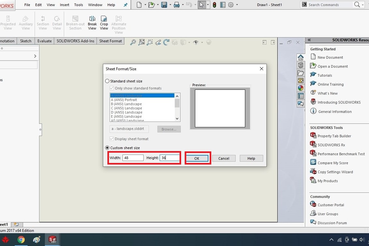Open the SOLIDWORKS Forum tab icon
Screen dimensions: 369x246
[300, 103]
